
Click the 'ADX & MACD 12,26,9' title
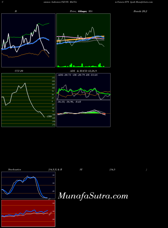83,71
